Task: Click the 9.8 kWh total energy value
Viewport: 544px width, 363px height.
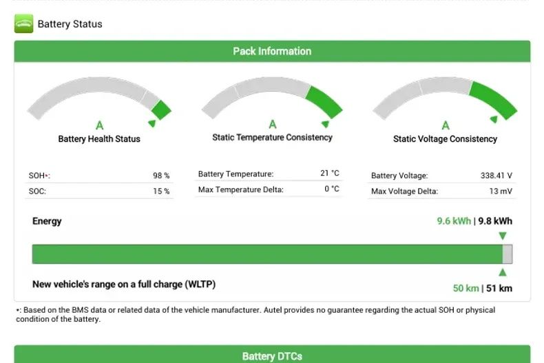Action: [x=495, y=221]
